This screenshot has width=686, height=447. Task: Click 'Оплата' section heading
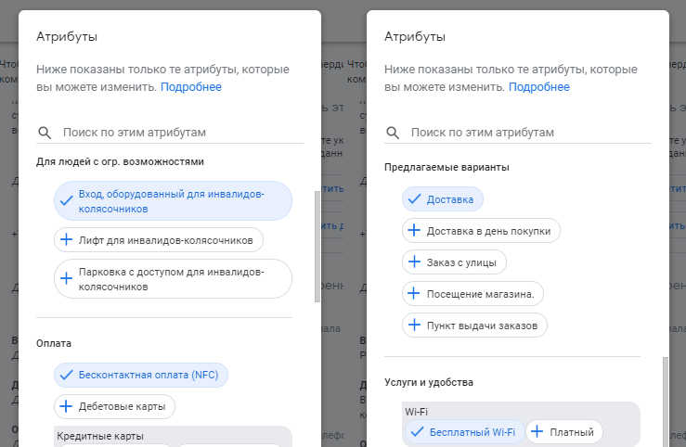click(54, 343)
